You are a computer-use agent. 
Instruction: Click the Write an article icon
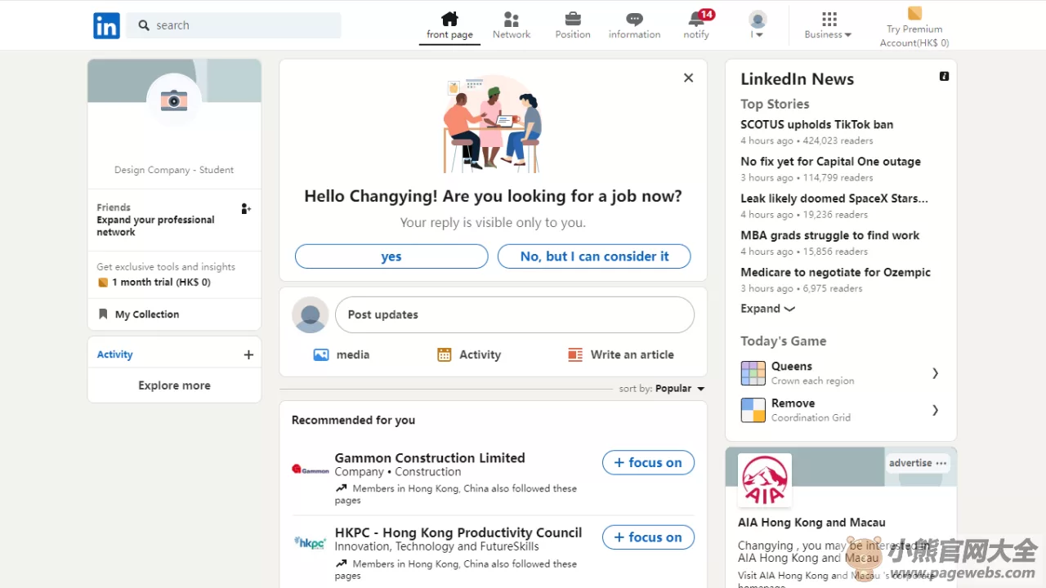(575, 354)
